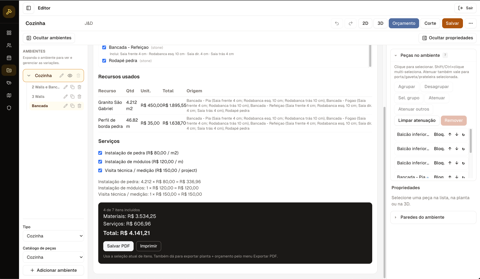Screen dimensions: 480x279
Task: Rotate the second Balcão inferior item
Action: [x=463, y=149]
